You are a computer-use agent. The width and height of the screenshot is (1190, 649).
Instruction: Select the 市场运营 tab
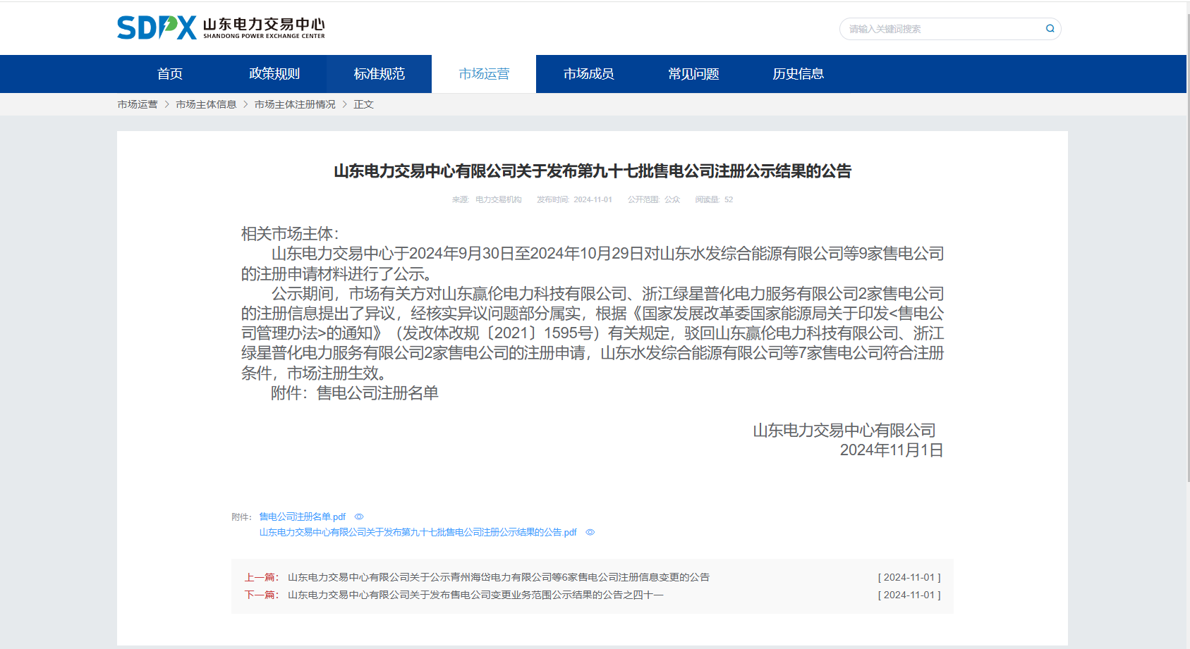click(x=484, y=73)
